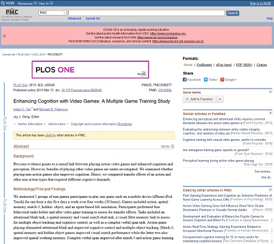Image resolution: width=274 pixels, height=244 pixels.
Task: Open the NCBI SARS-CoV-2 link
Action: click(x=178, y=41)
